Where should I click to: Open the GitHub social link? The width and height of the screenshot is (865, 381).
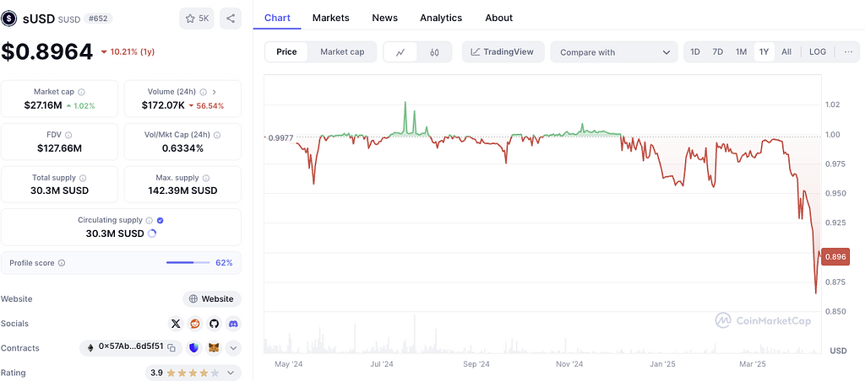point(214,324)
